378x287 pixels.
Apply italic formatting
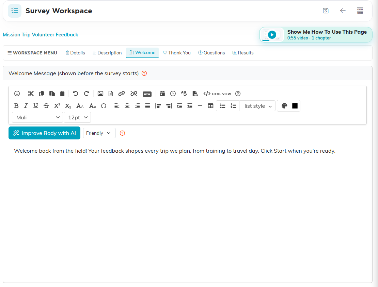(26, 106)
